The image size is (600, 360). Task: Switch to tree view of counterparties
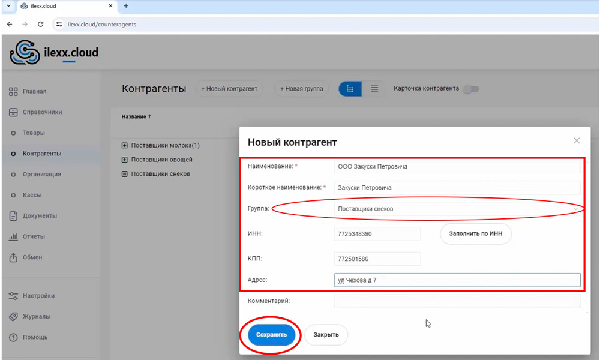coord(350,89)
